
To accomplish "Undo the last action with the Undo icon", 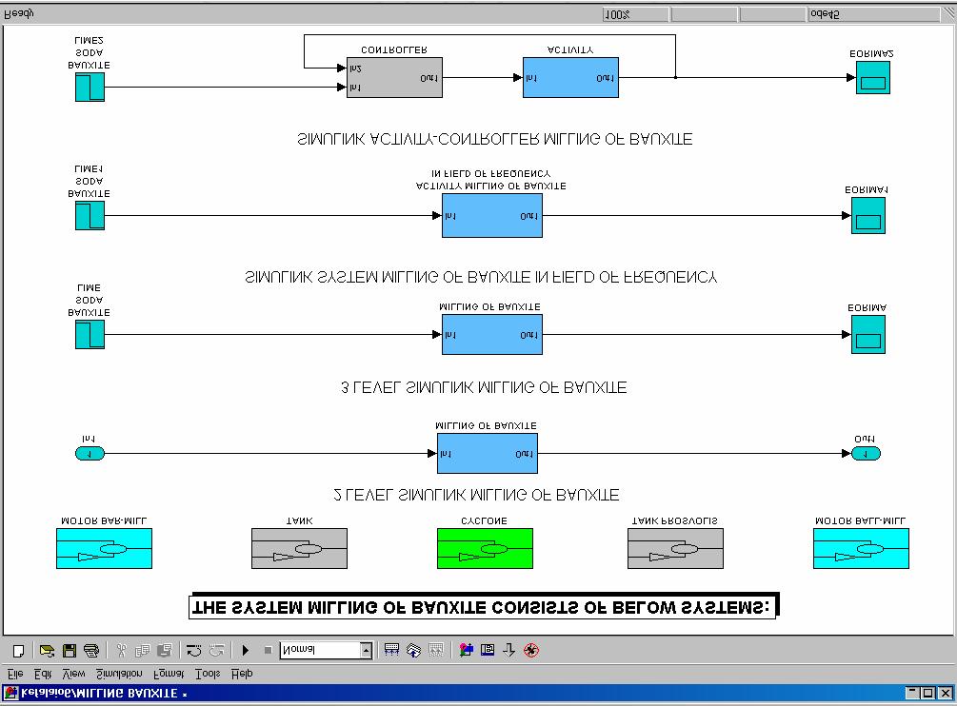I will pyautogui.click(x=194, y=651).
